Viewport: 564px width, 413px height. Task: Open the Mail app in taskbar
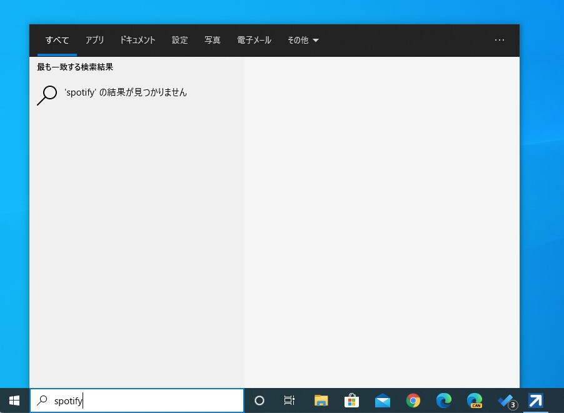[382, 401]
